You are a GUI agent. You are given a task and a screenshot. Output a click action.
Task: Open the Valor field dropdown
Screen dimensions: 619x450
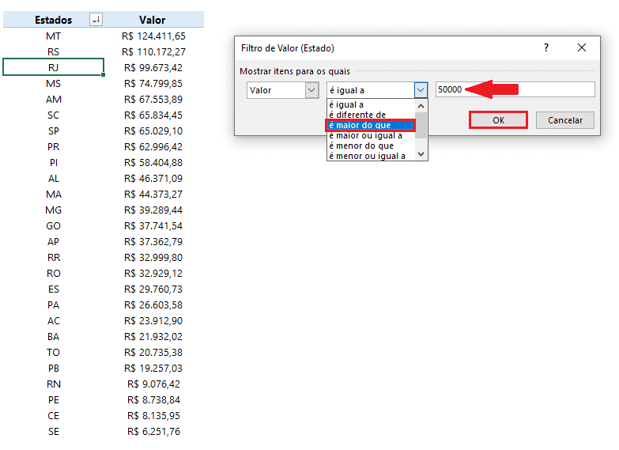click(x=311, y=90)
